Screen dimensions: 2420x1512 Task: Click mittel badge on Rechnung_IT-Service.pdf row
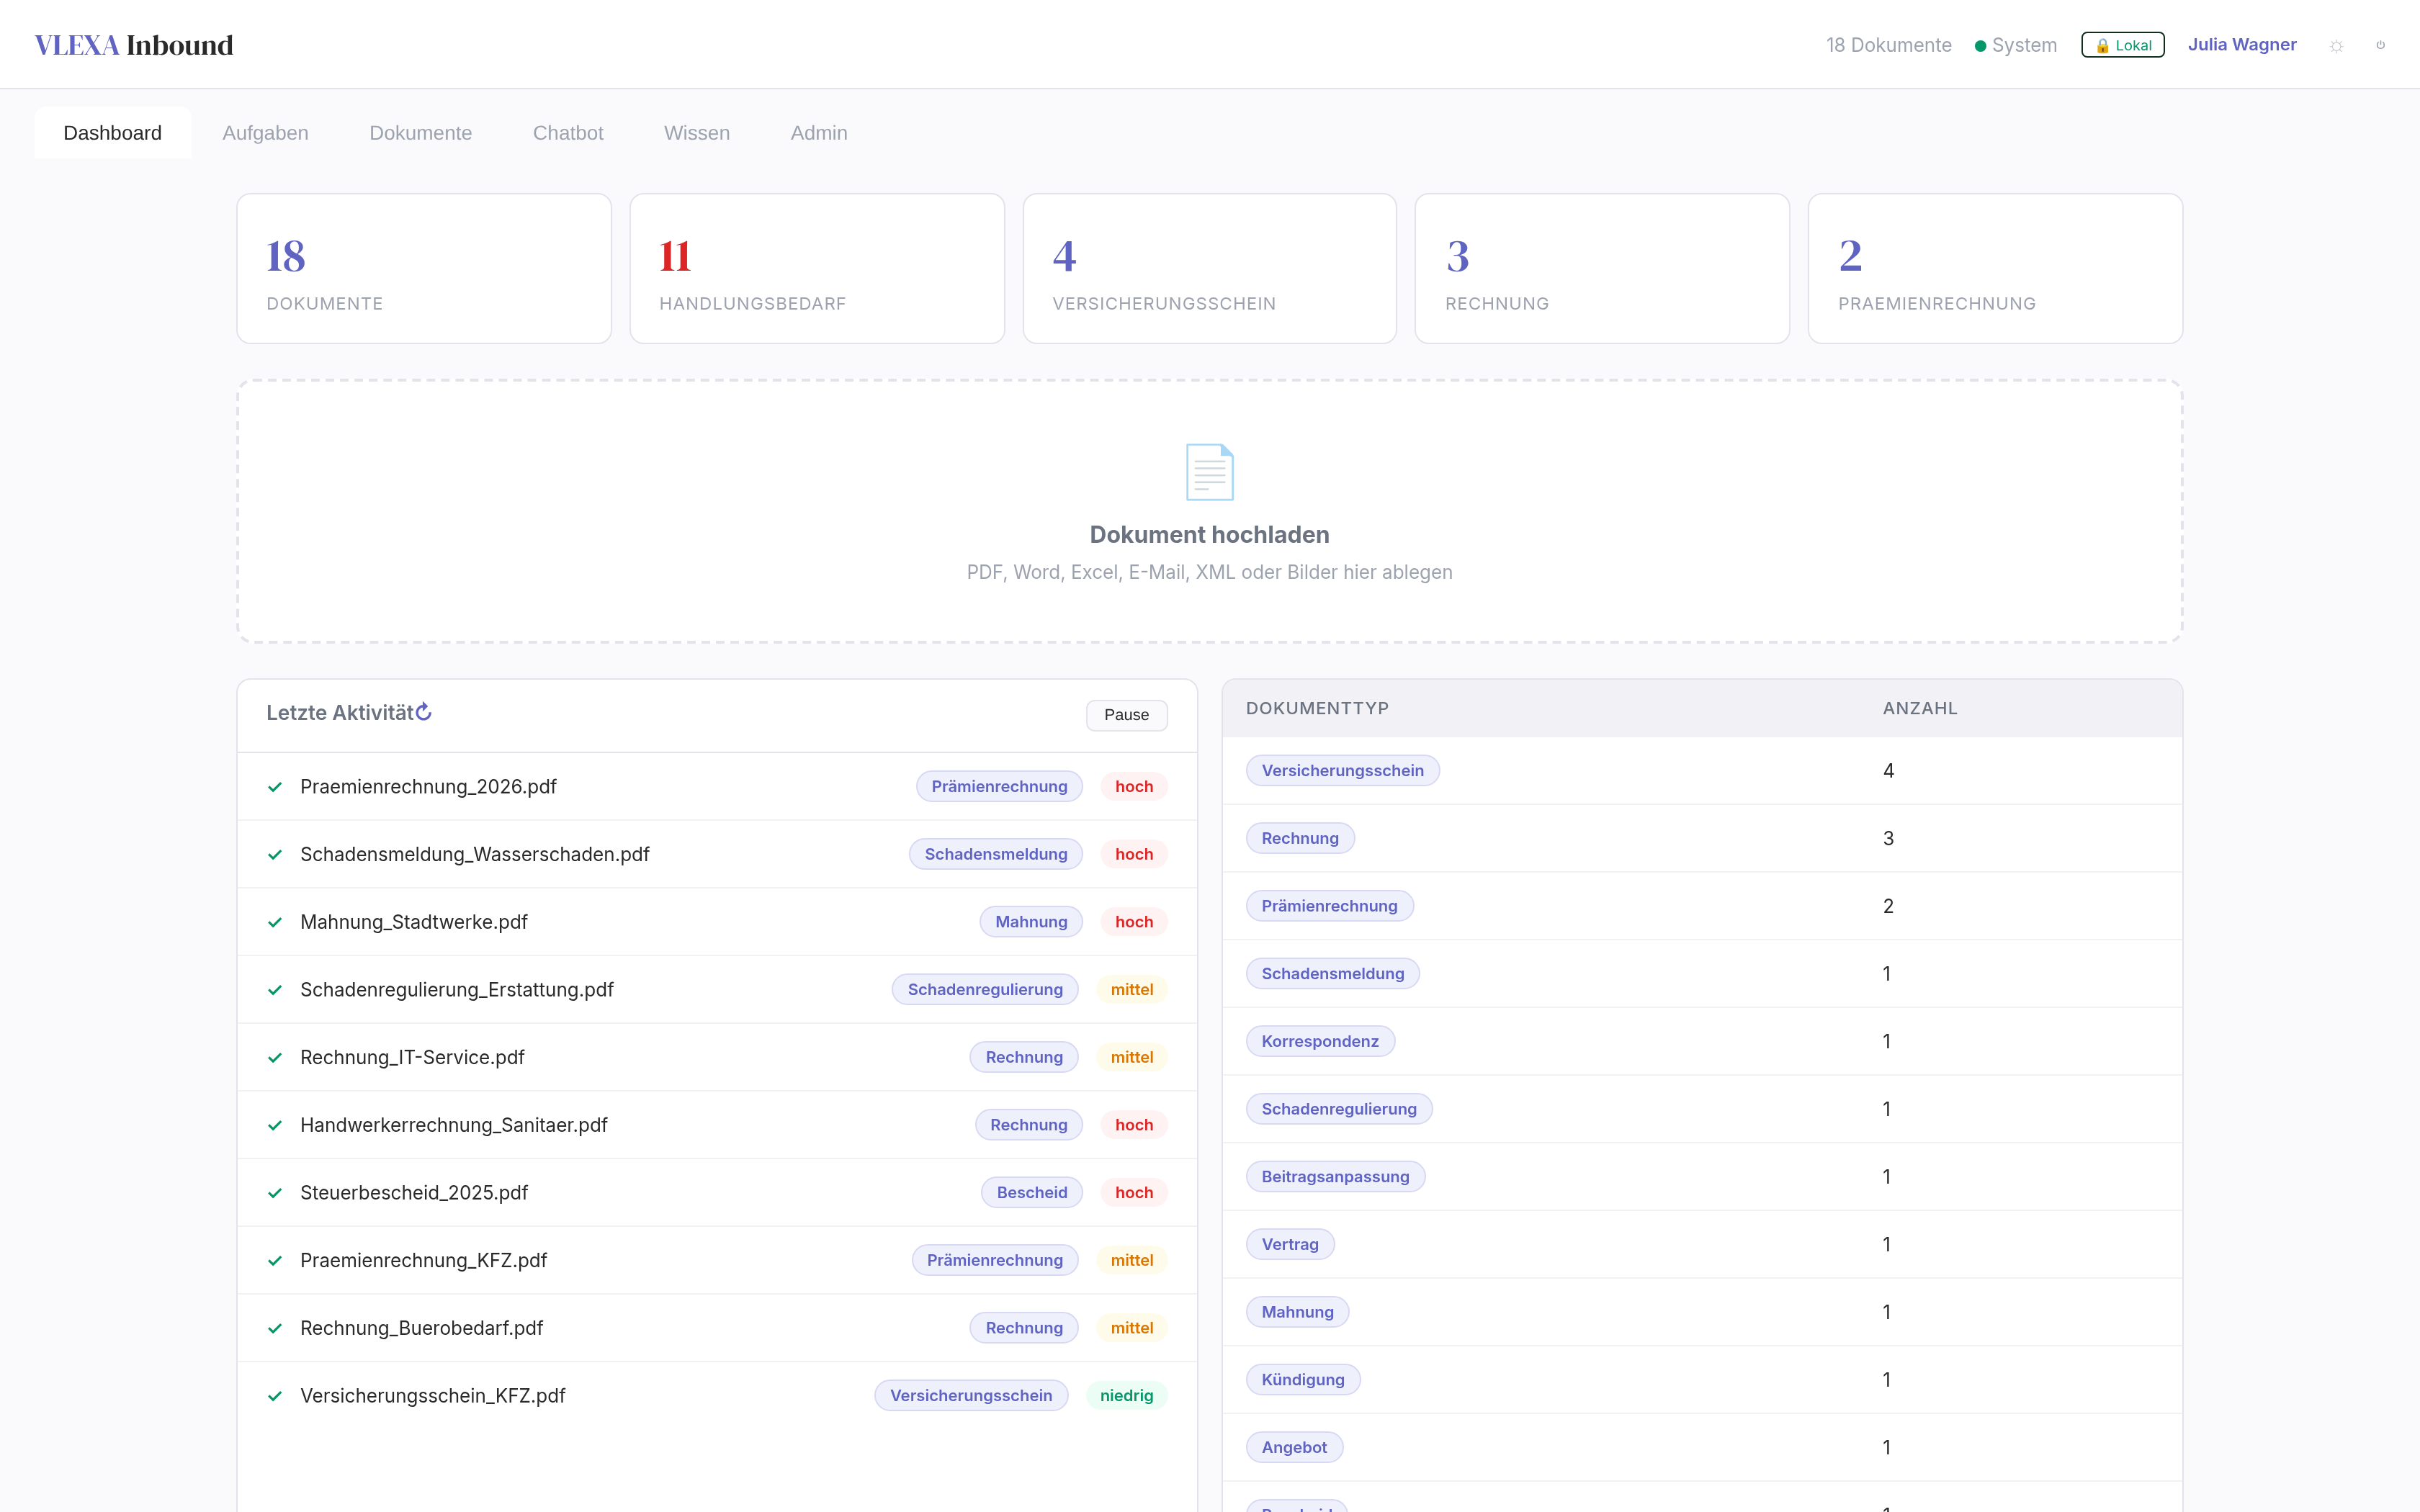point(1131,1058)
